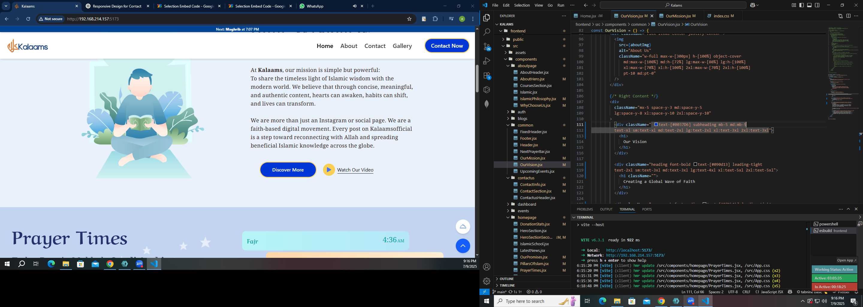Screen dimensions: 863x307
Task: Open browser Extensions puzzle icon
Action: tap(435, 19)
